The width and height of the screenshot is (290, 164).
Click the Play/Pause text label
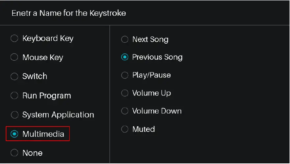tap(151, 75)
